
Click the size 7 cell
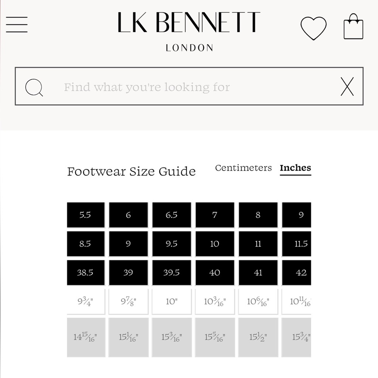click(215, 215)
